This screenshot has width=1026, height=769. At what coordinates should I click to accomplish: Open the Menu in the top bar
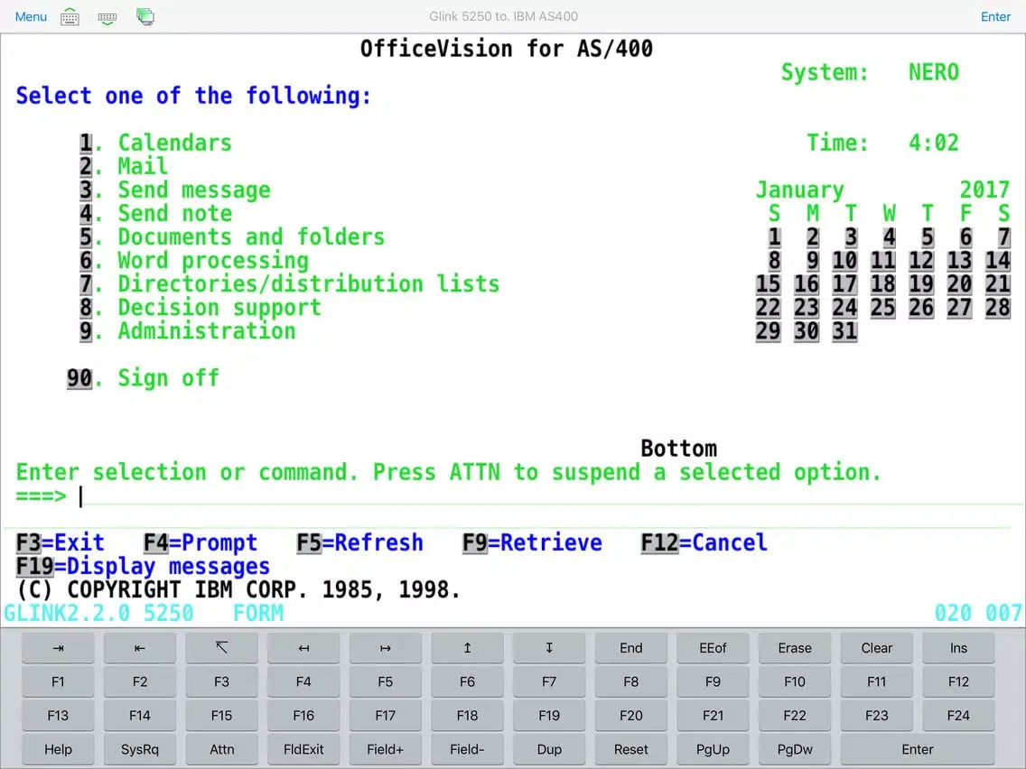31,16
